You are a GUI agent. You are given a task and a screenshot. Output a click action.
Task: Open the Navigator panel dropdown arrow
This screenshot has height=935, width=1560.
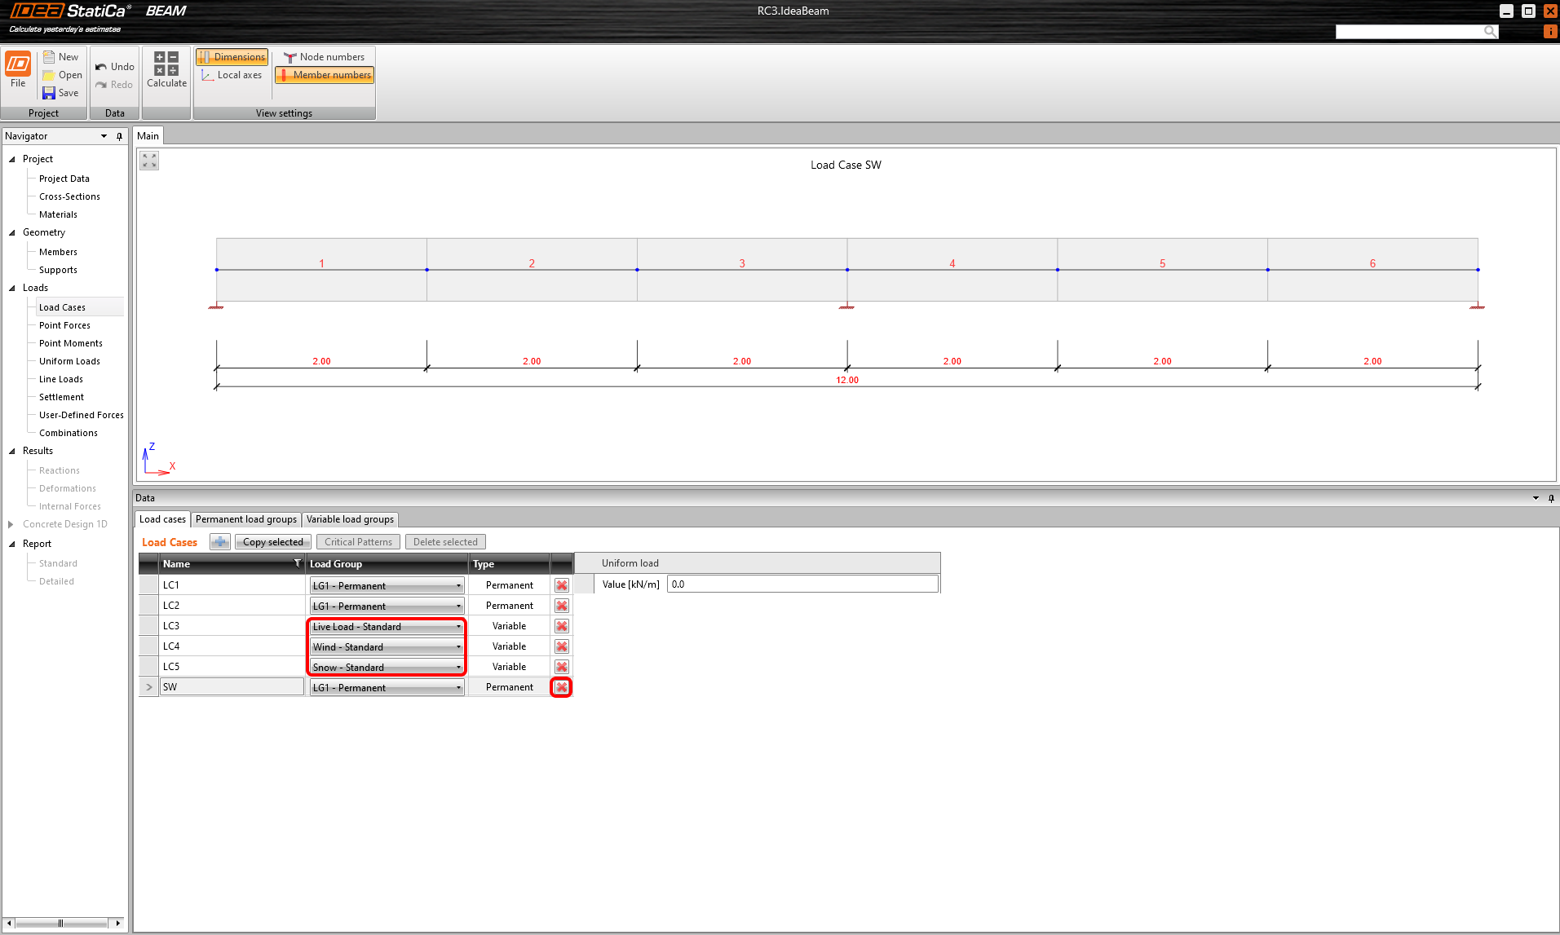pyautogui.click(x=104, y=136)
